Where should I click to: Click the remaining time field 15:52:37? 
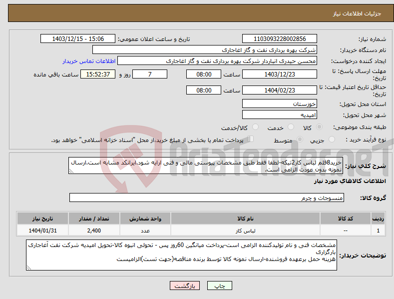click(98, 74)
